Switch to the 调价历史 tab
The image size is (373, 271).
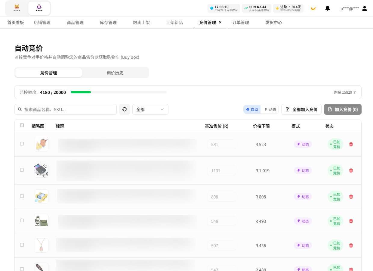[x=115, y=73]
